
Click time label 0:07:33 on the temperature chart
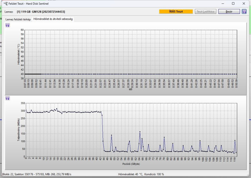25,83
